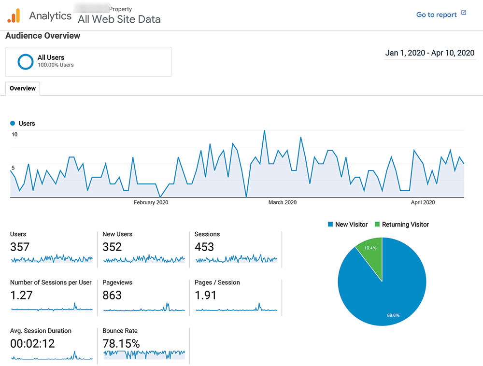Click the Returning Visitor legend text
Viewport: 483px width, 366px height.
pyautogui.click(x=405, y=225)
